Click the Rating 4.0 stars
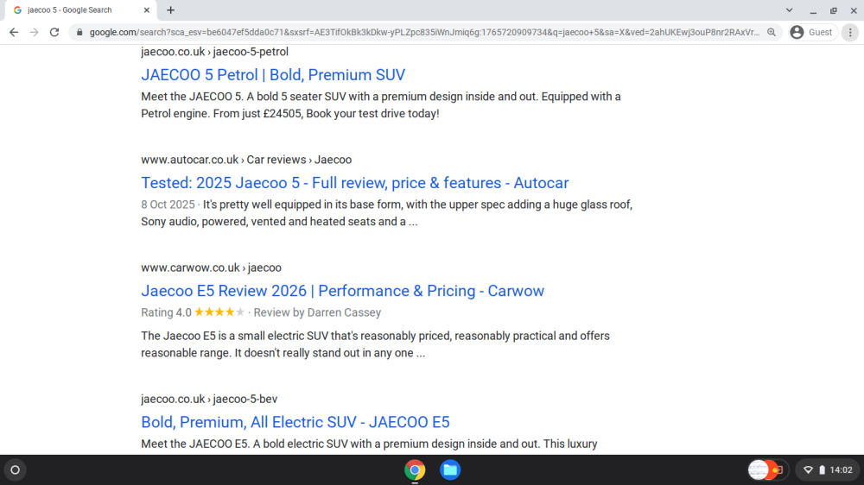 pyautogui.click(x=219, y=312)
